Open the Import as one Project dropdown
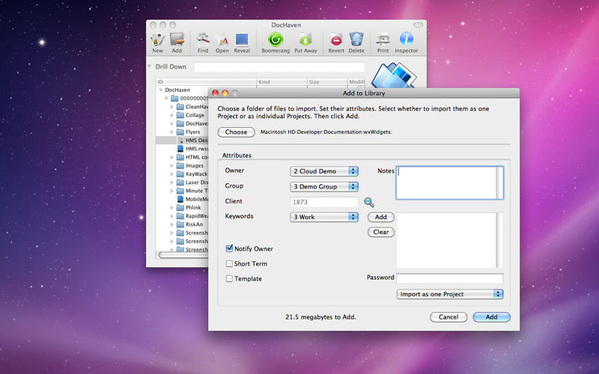 [450, 294]
